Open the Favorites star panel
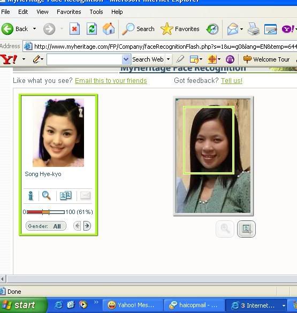297x313 pixels. (180, 29)
